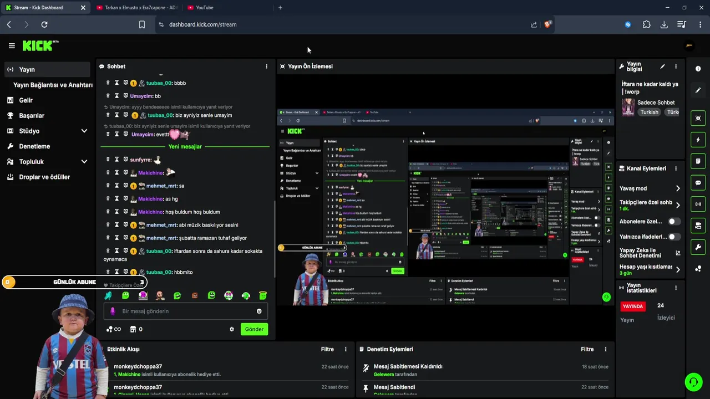Screen dimensions: 710x399
Task: Insert the teal first emote in quick emote row
Action: [x=108, y=295]
